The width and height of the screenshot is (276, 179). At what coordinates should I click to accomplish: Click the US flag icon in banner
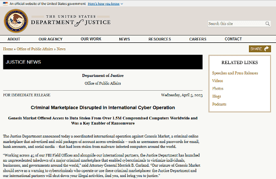[x=5, y=3]
